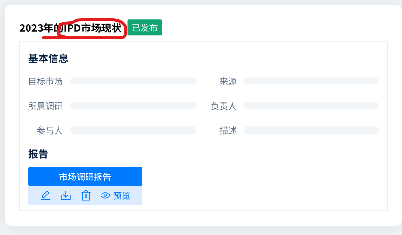
Task: Click the 描述 field label
Action: point(228,130)
